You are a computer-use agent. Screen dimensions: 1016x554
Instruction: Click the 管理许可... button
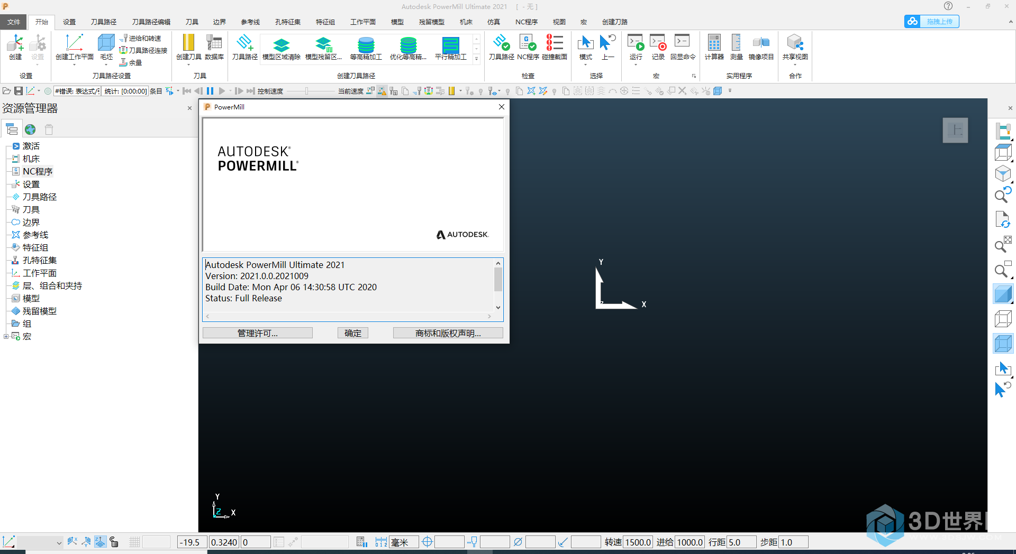pyautogui.click(x=258, y=333)
